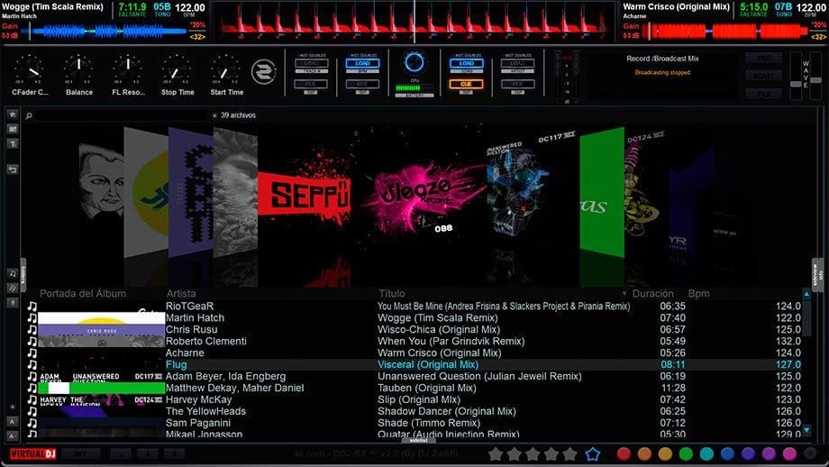Screen dimensions: 829x467
Task: Select the cyan color dot
Action: tap(706, 453)
